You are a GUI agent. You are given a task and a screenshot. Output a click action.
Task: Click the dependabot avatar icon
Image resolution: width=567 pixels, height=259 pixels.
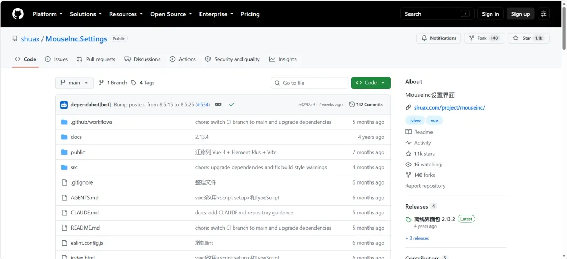[64, 105]
